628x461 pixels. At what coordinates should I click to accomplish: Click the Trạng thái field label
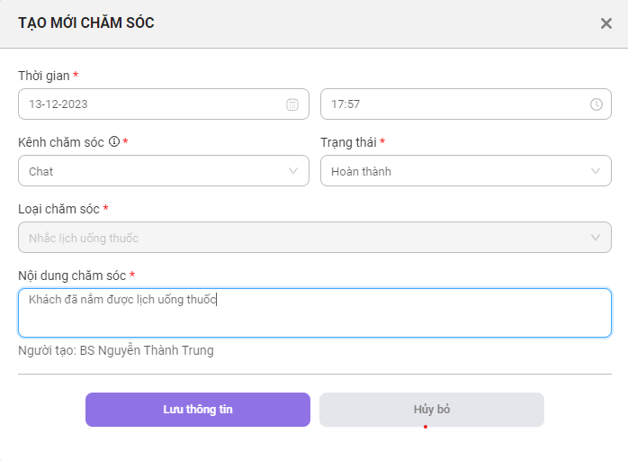pyautogui.click(x=348, y=142)
